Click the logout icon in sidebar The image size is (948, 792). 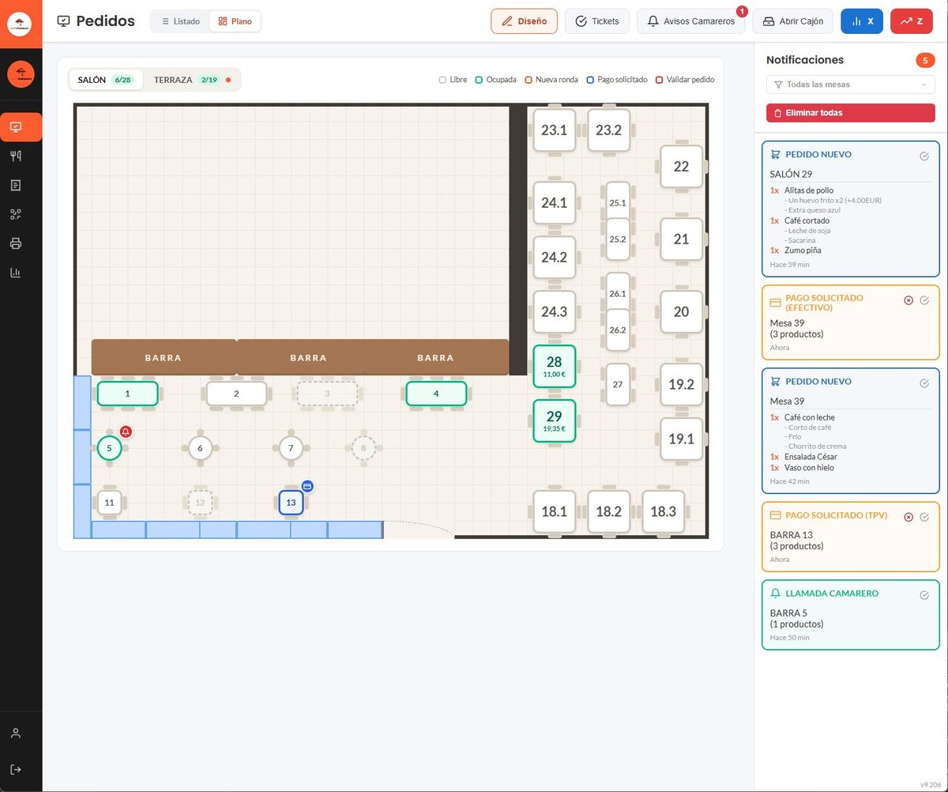click(16, 769)
